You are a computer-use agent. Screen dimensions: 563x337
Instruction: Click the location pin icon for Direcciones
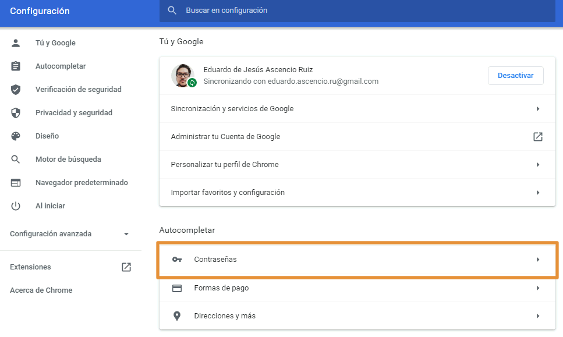tap(177, 316)
